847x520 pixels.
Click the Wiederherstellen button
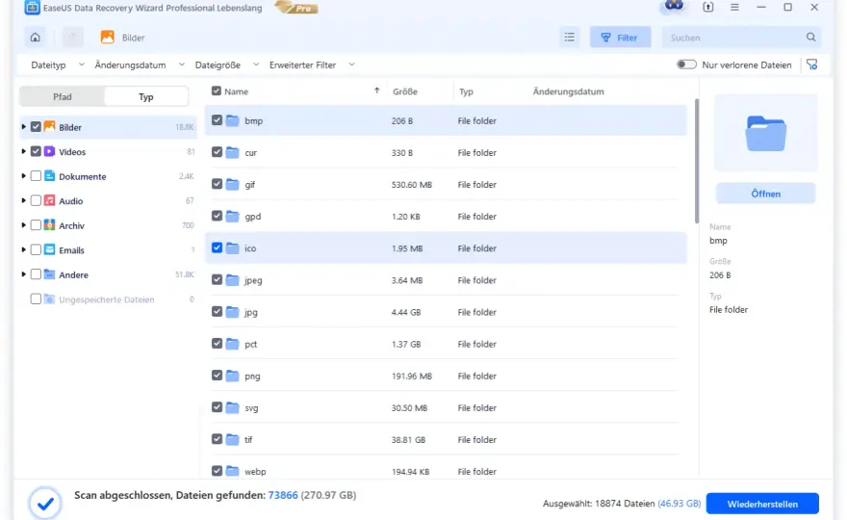click(762, 504)
